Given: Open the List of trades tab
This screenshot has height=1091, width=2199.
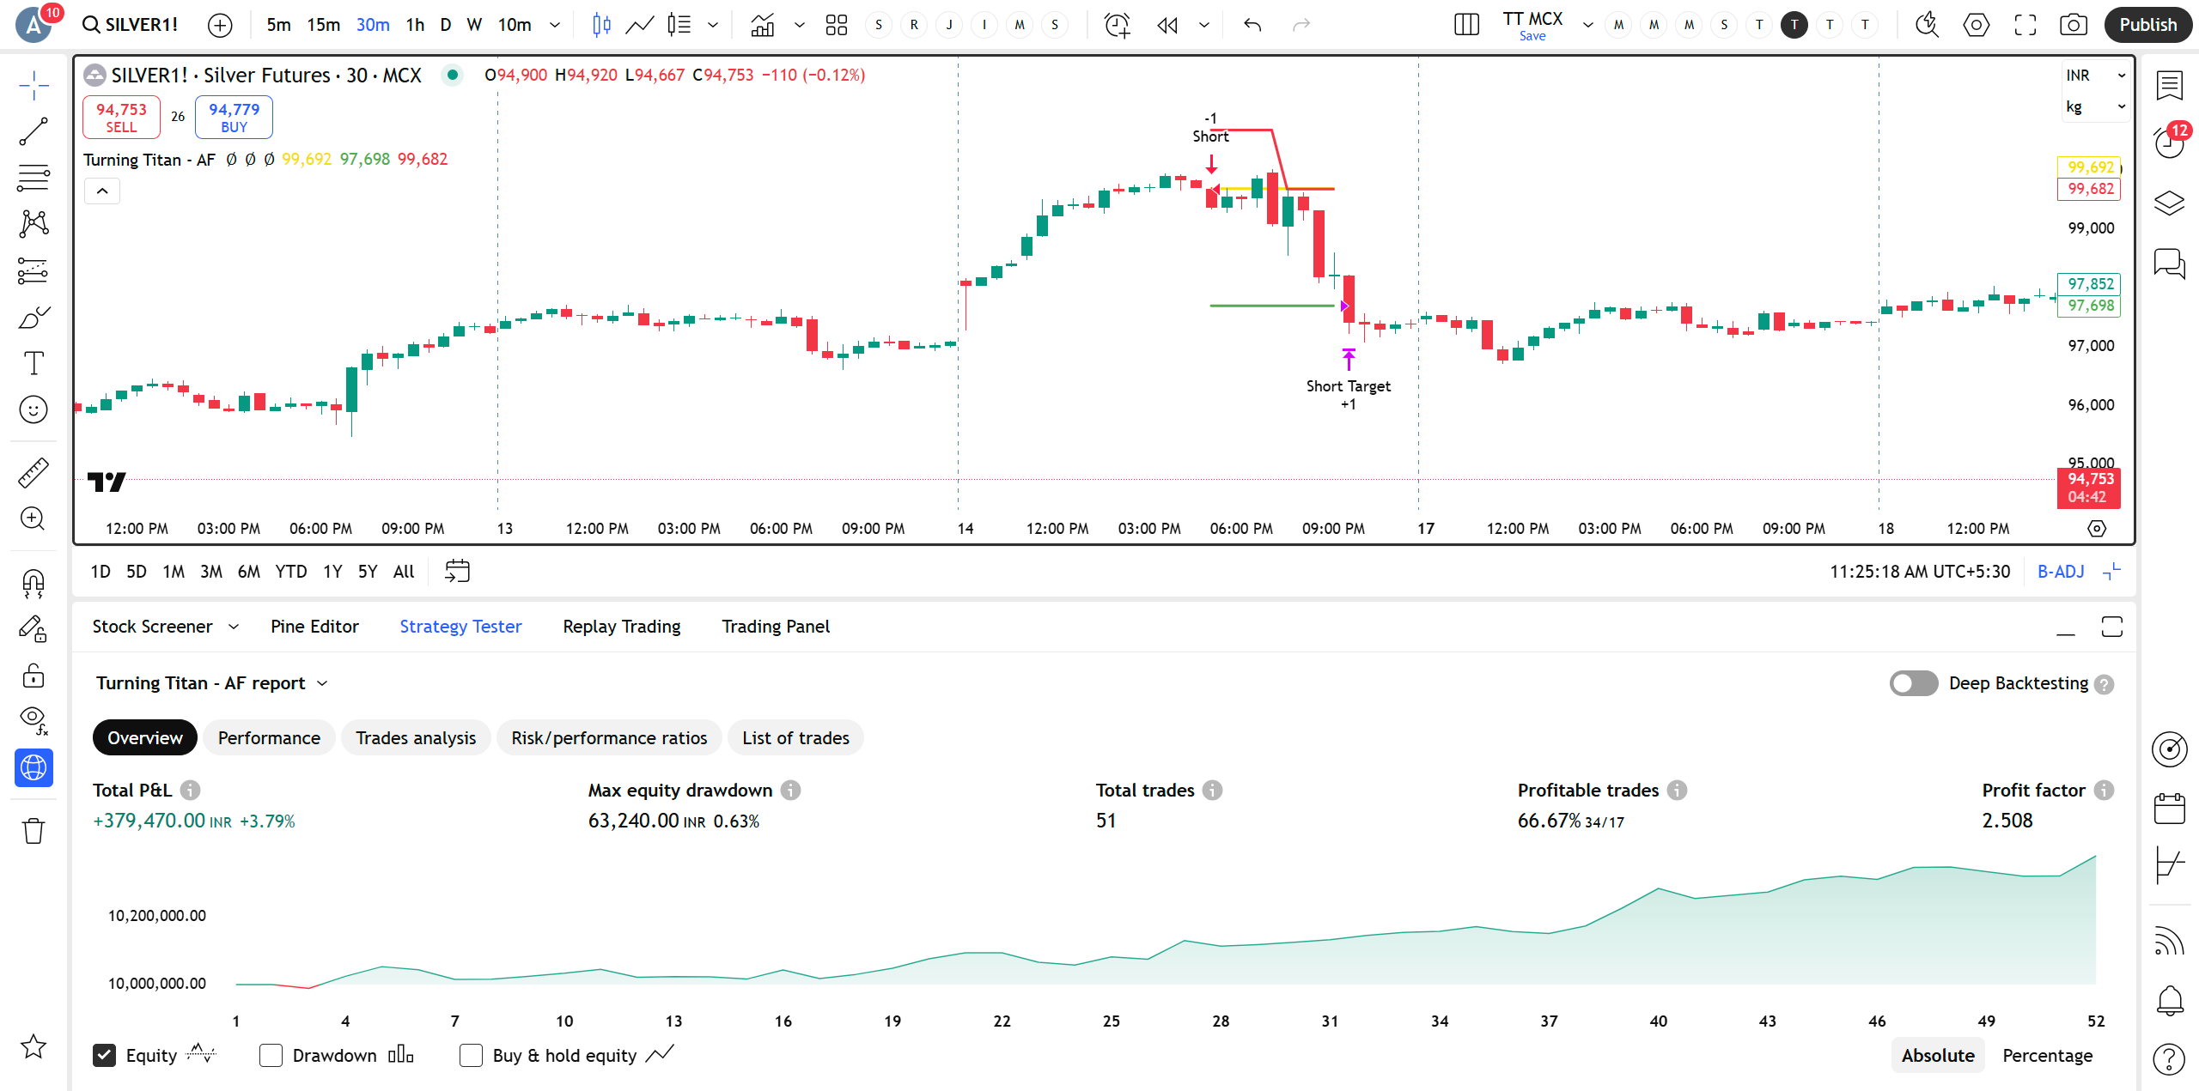Looking at the screenshot, I should pyautogui.click(x=795, y=737).
